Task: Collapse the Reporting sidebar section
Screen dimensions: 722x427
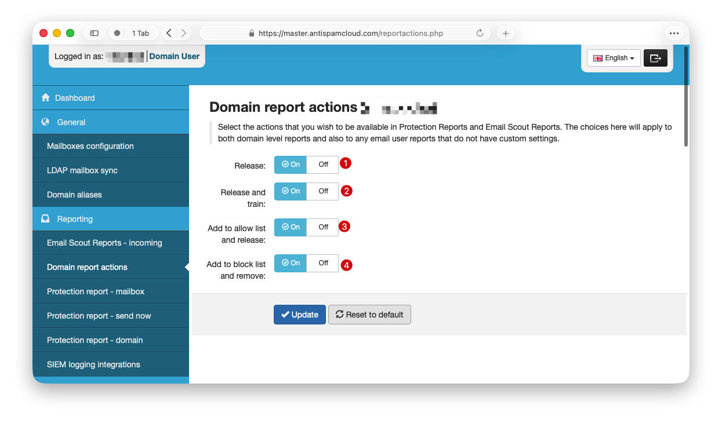Action: [x=111, y=219]
